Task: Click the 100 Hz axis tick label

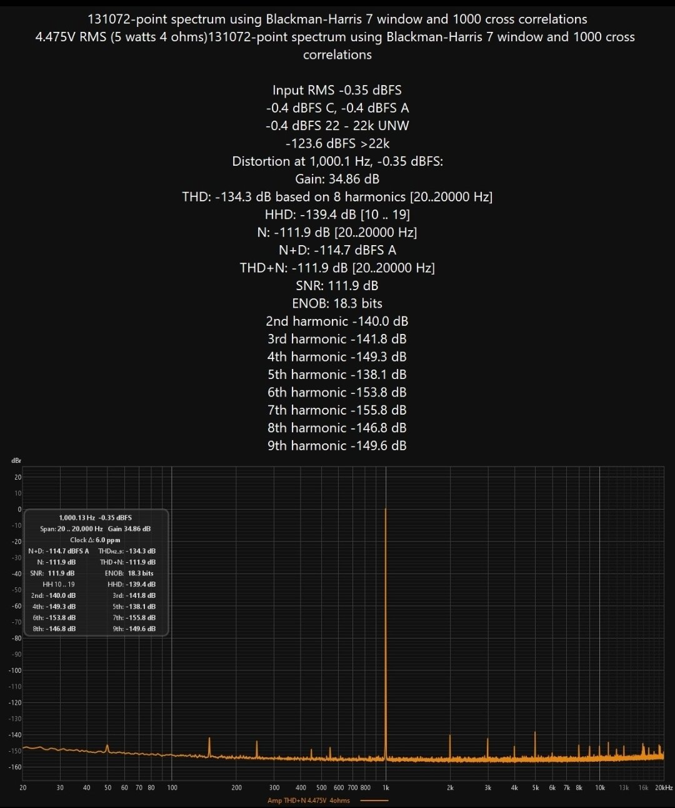Action: pos(172,787)
